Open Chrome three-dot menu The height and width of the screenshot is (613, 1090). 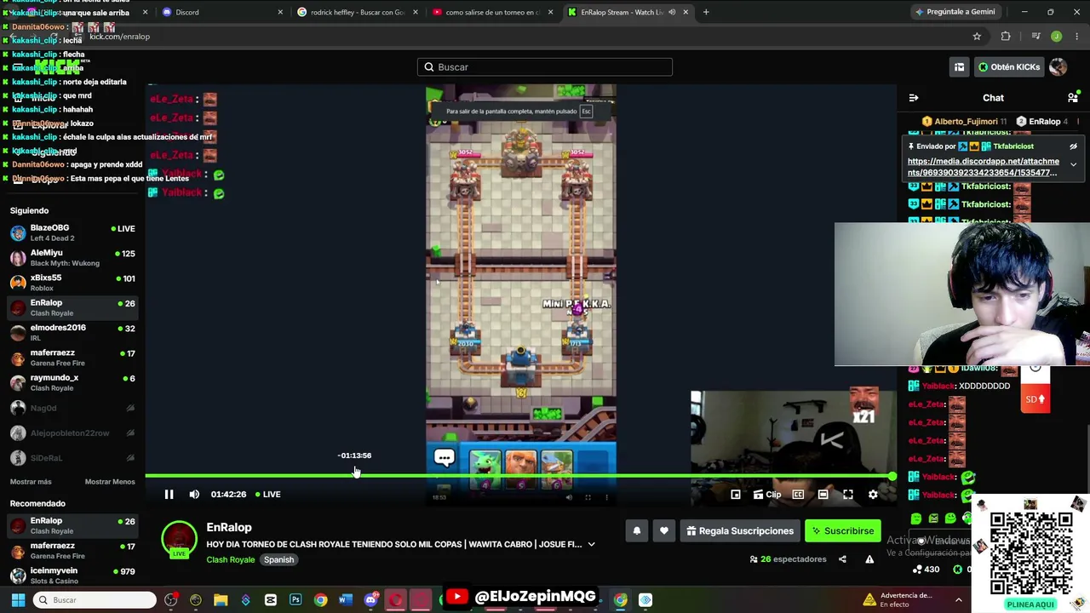coord(1076,37)
